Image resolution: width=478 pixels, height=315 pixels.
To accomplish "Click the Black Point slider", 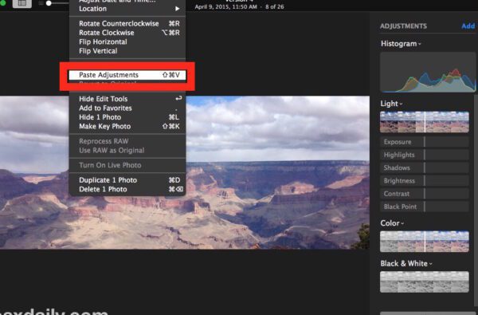I will pos(425,207).
